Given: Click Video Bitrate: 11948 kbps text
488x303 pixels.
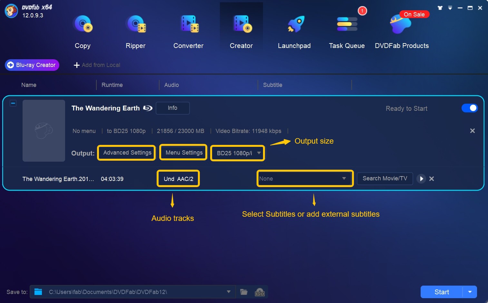Looking at the screenshot, I should [x=248, y=131].
